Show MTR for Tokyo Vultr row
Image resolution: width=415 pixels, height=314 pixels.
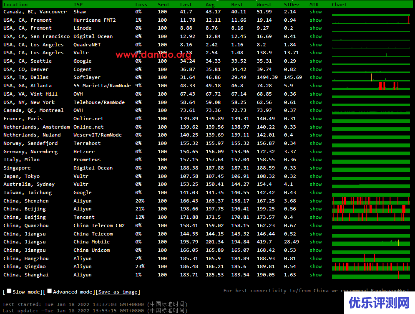pyautogui.click(x=316, y=176)
